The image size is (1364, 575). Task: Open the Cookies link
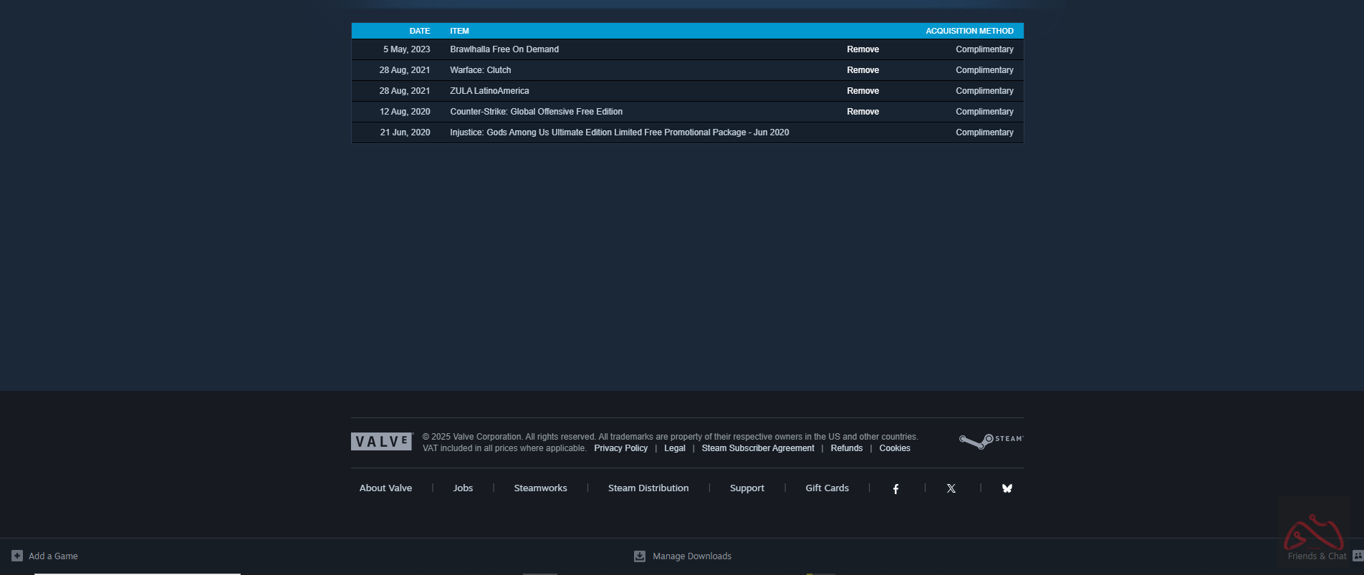point(895,448)
